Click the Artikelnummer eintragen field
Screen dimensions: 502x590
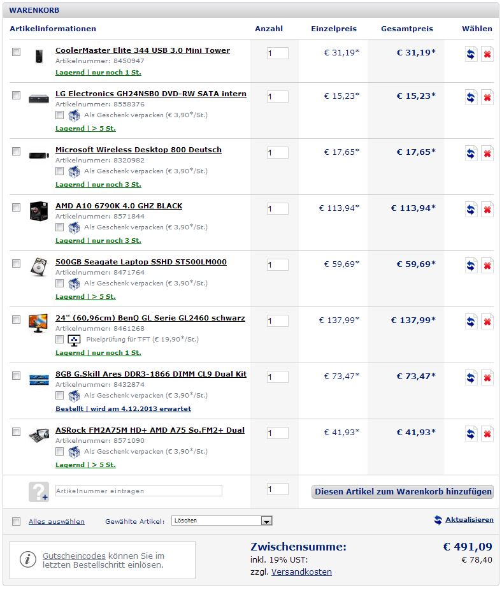(x=139, y=491)
